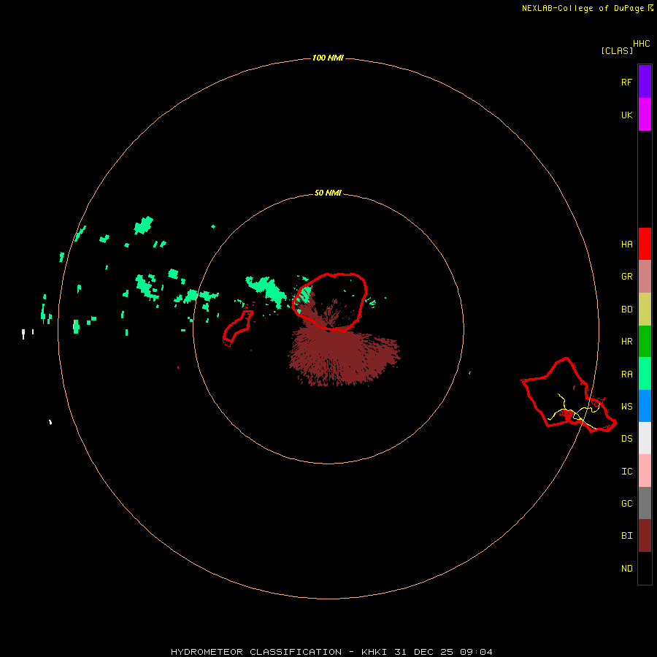Viewport: 657px width, 657px height.
Task: Click the HA red legend swatch
Action: click(x=645, y=244)
